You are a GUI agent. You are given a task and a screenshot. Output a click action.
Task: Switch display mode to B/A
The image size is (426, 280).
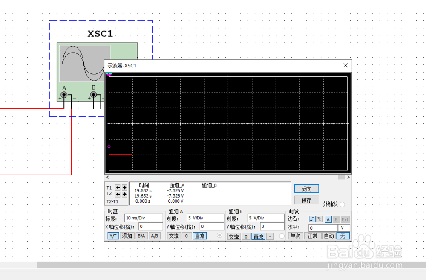141,236
